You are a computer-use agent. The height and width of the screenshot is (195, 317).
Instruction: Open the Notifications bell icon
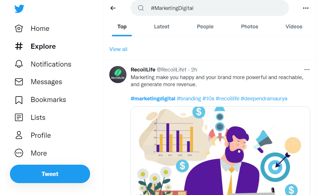pos(19,64)
